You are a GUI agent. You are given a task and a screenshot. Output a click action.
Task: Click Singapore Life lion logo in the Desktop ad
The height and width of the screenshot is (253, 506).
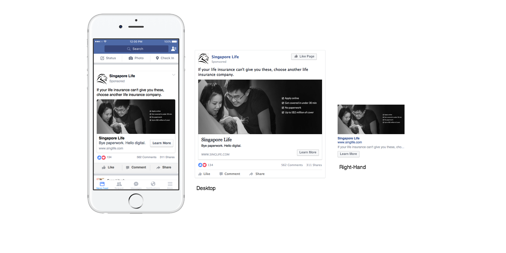tap(203, 59)
